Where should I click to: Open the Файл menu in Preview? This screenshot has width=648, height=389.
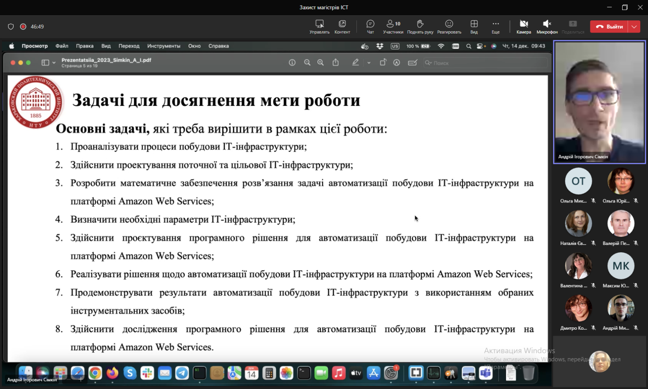(x=62, y=46)
